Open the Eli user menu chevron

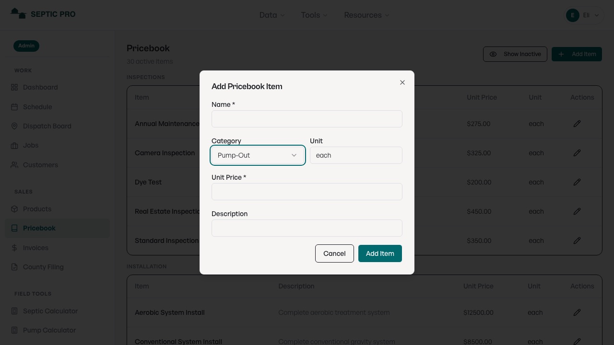pos(597,15)
